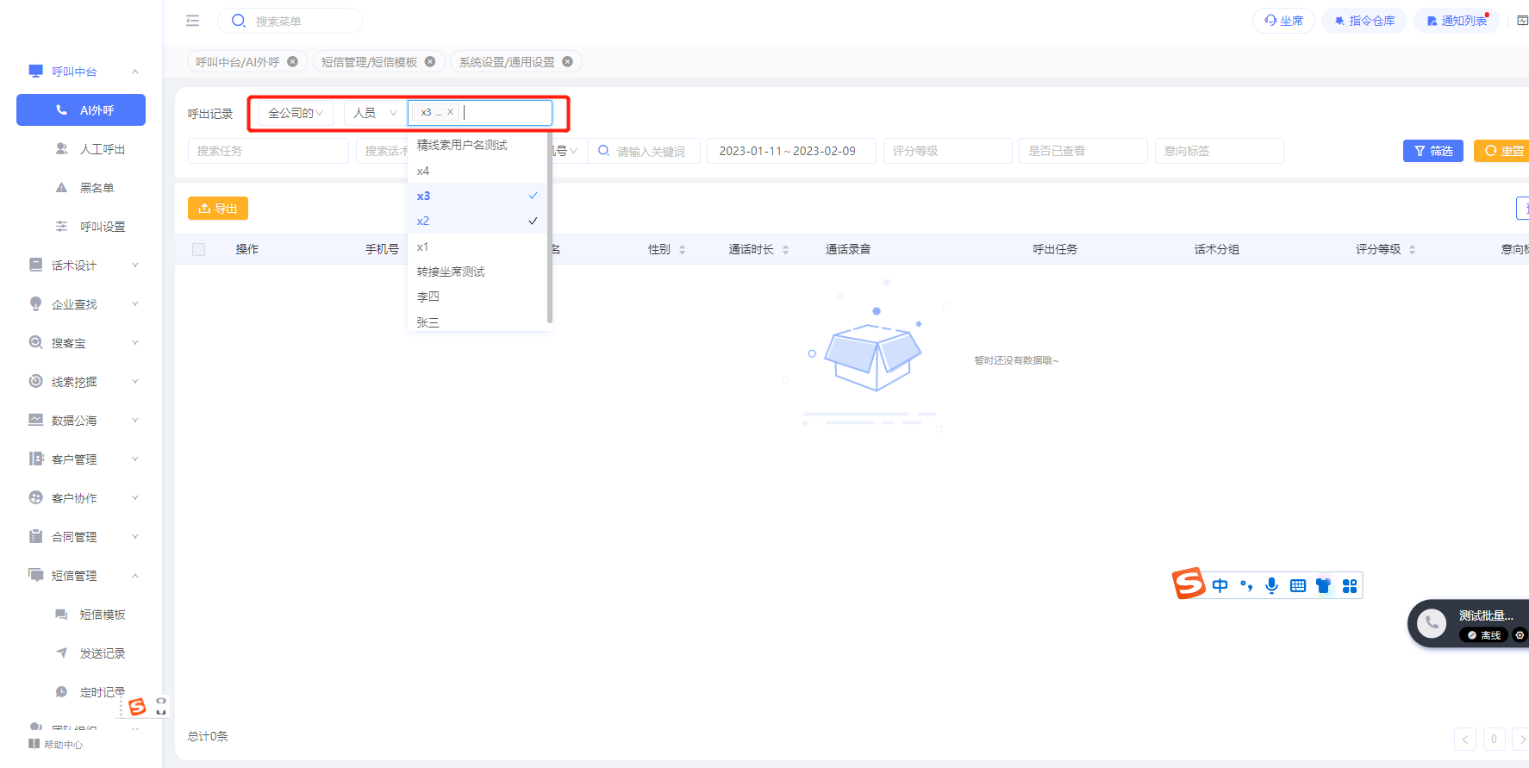Close the 系统设置/通用设置 tab
The width and height of the screenshot is (1529, 768).
tap(567, 61)
